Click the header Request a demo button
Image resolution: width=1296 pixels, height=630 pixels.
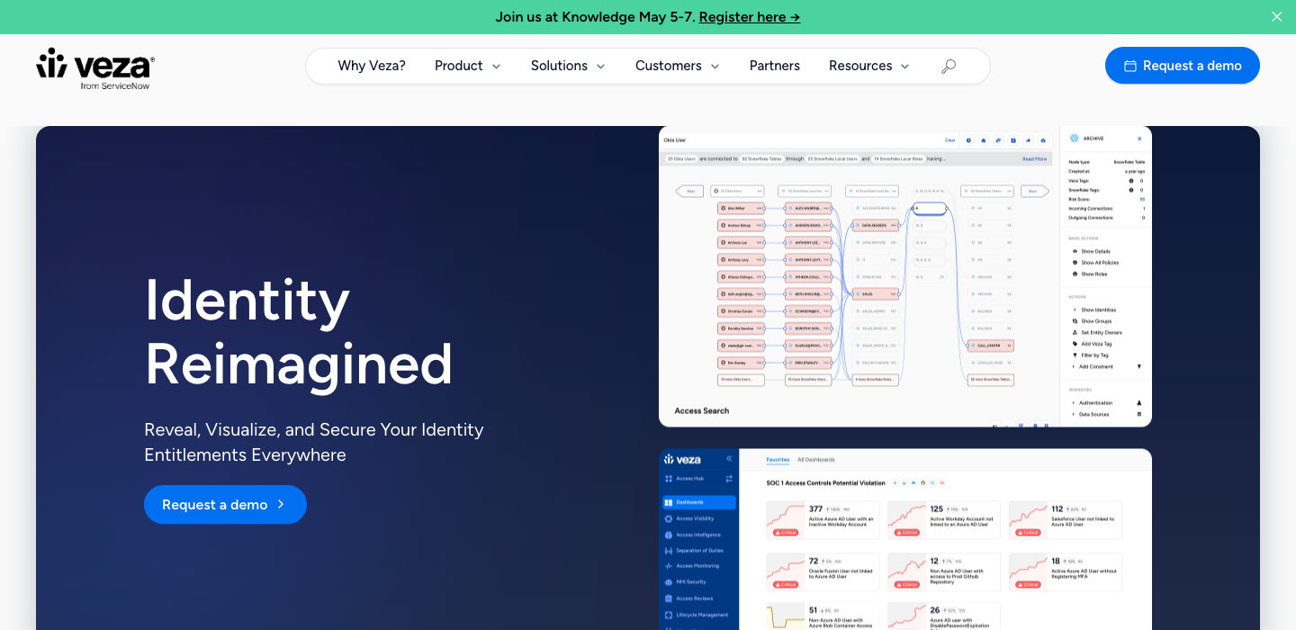(1182, 66)
